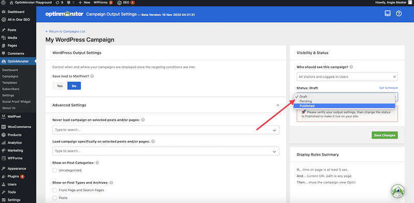Check the Uncategorized category checkbox
Image resolution: width=414 pixels, height=203 pixels.
(x=55, y=170)
